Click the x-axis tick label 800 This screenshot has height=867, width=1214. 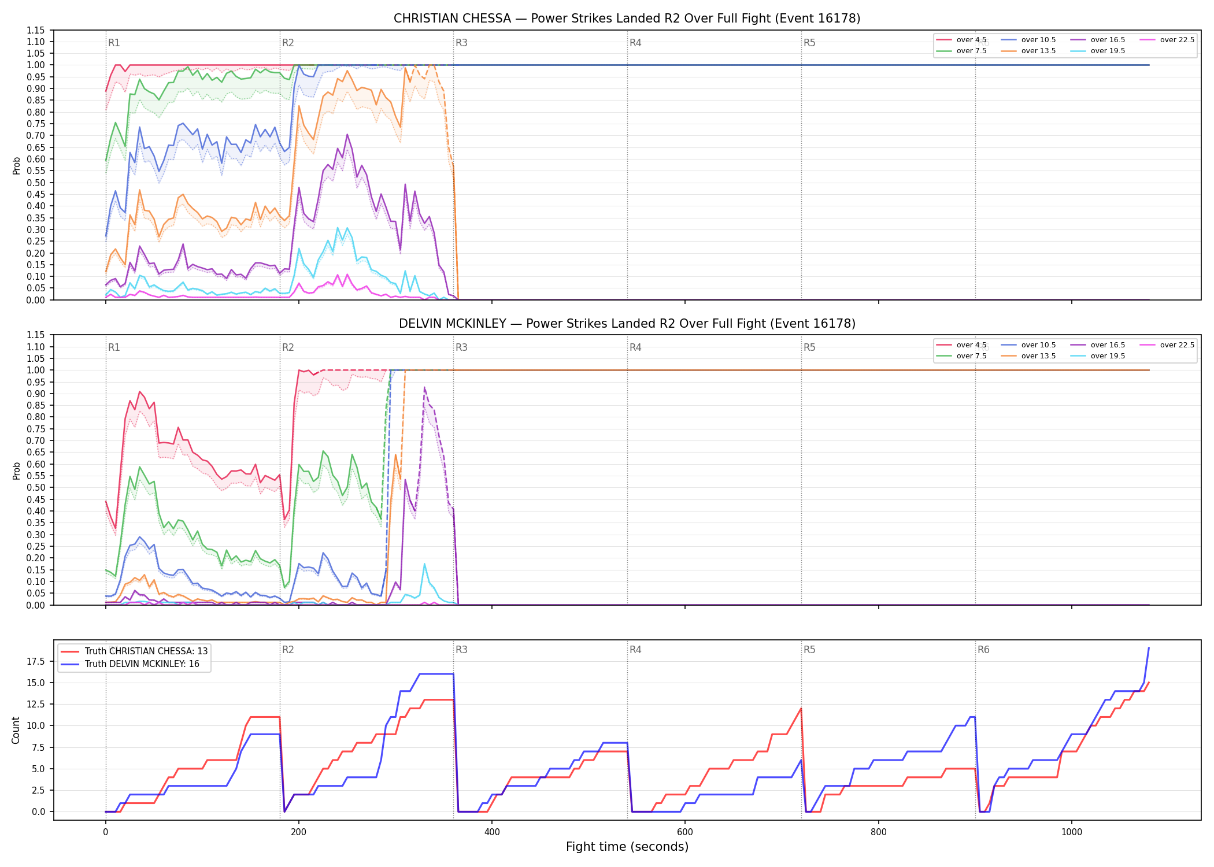point(879,832)
